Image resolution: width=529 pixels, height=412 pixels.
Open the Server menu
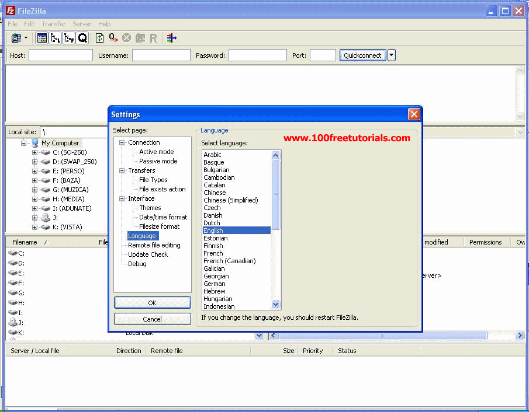point(82,24)
